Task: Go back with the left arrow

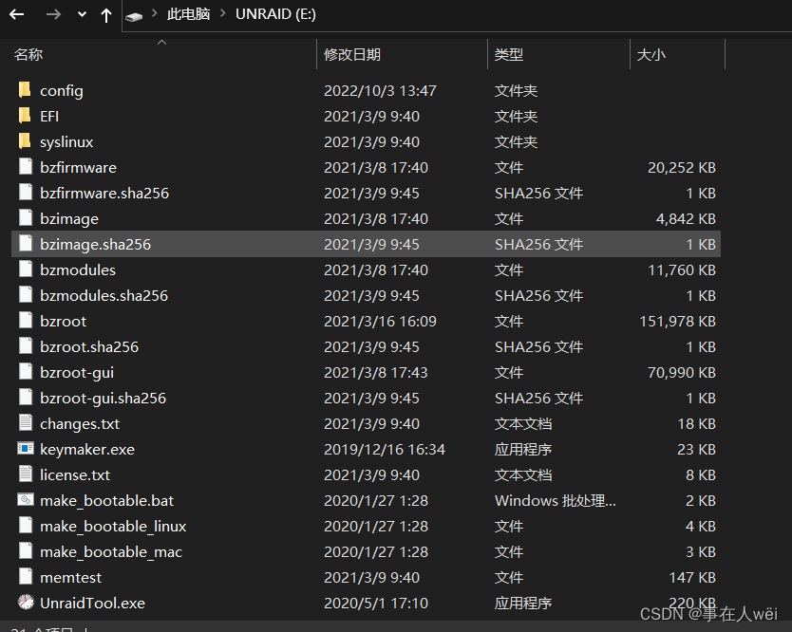Action: coord(17,14)
